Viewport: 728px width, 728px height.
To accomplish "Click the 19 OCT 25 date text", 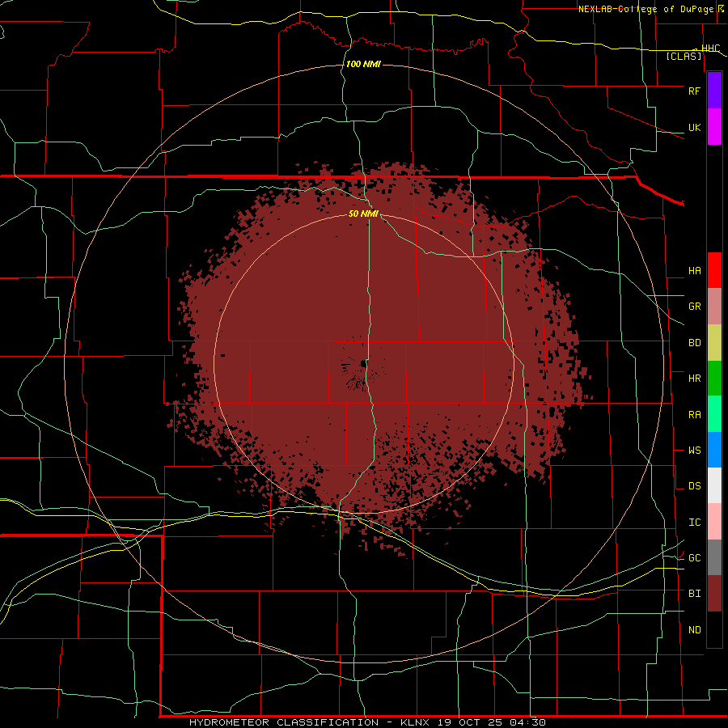I will 470,722.
